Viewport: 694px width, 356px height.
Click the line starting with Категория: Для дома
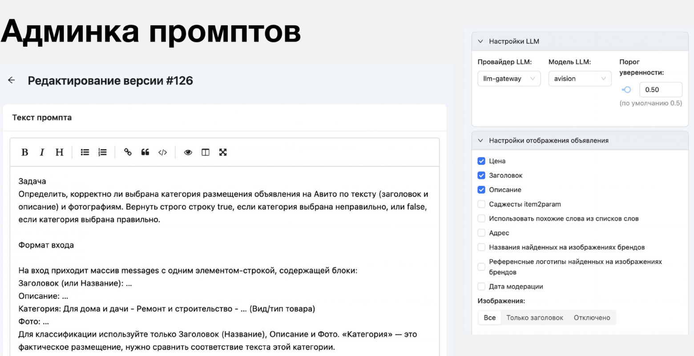point(167,309)
